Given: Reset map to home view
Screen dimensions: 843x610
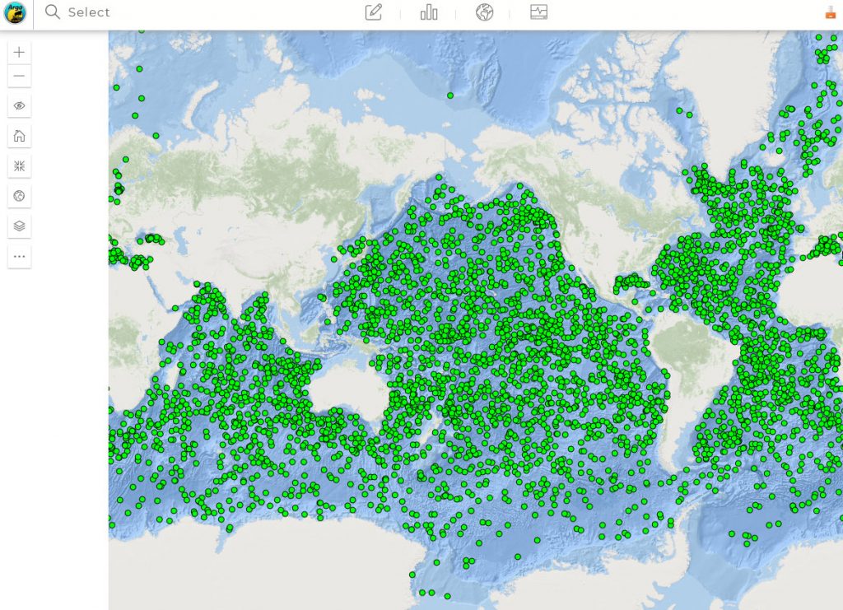Looking at the screenshot, I should pos(20,136).
